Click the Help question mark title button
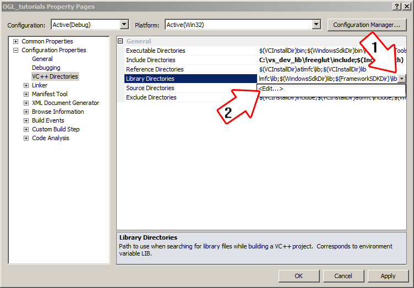Viewport: 414px width, 288px height. click(x=397, y=7)
